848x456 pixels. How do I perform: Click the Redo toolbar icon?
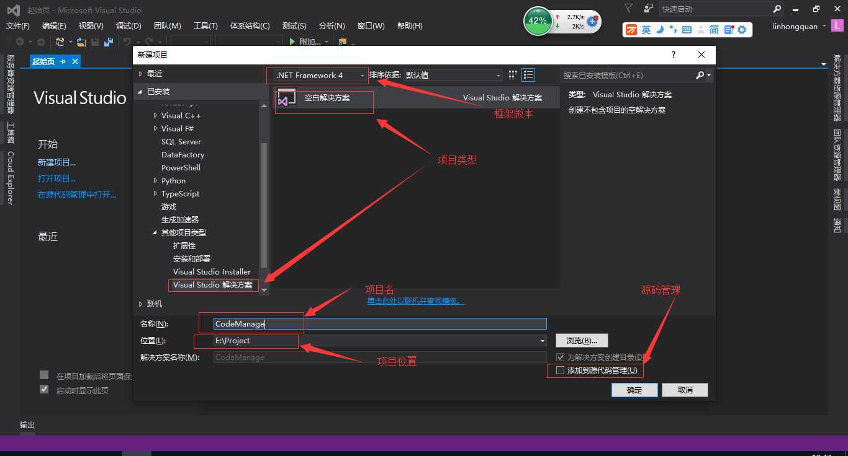click(x=148, y=42)
